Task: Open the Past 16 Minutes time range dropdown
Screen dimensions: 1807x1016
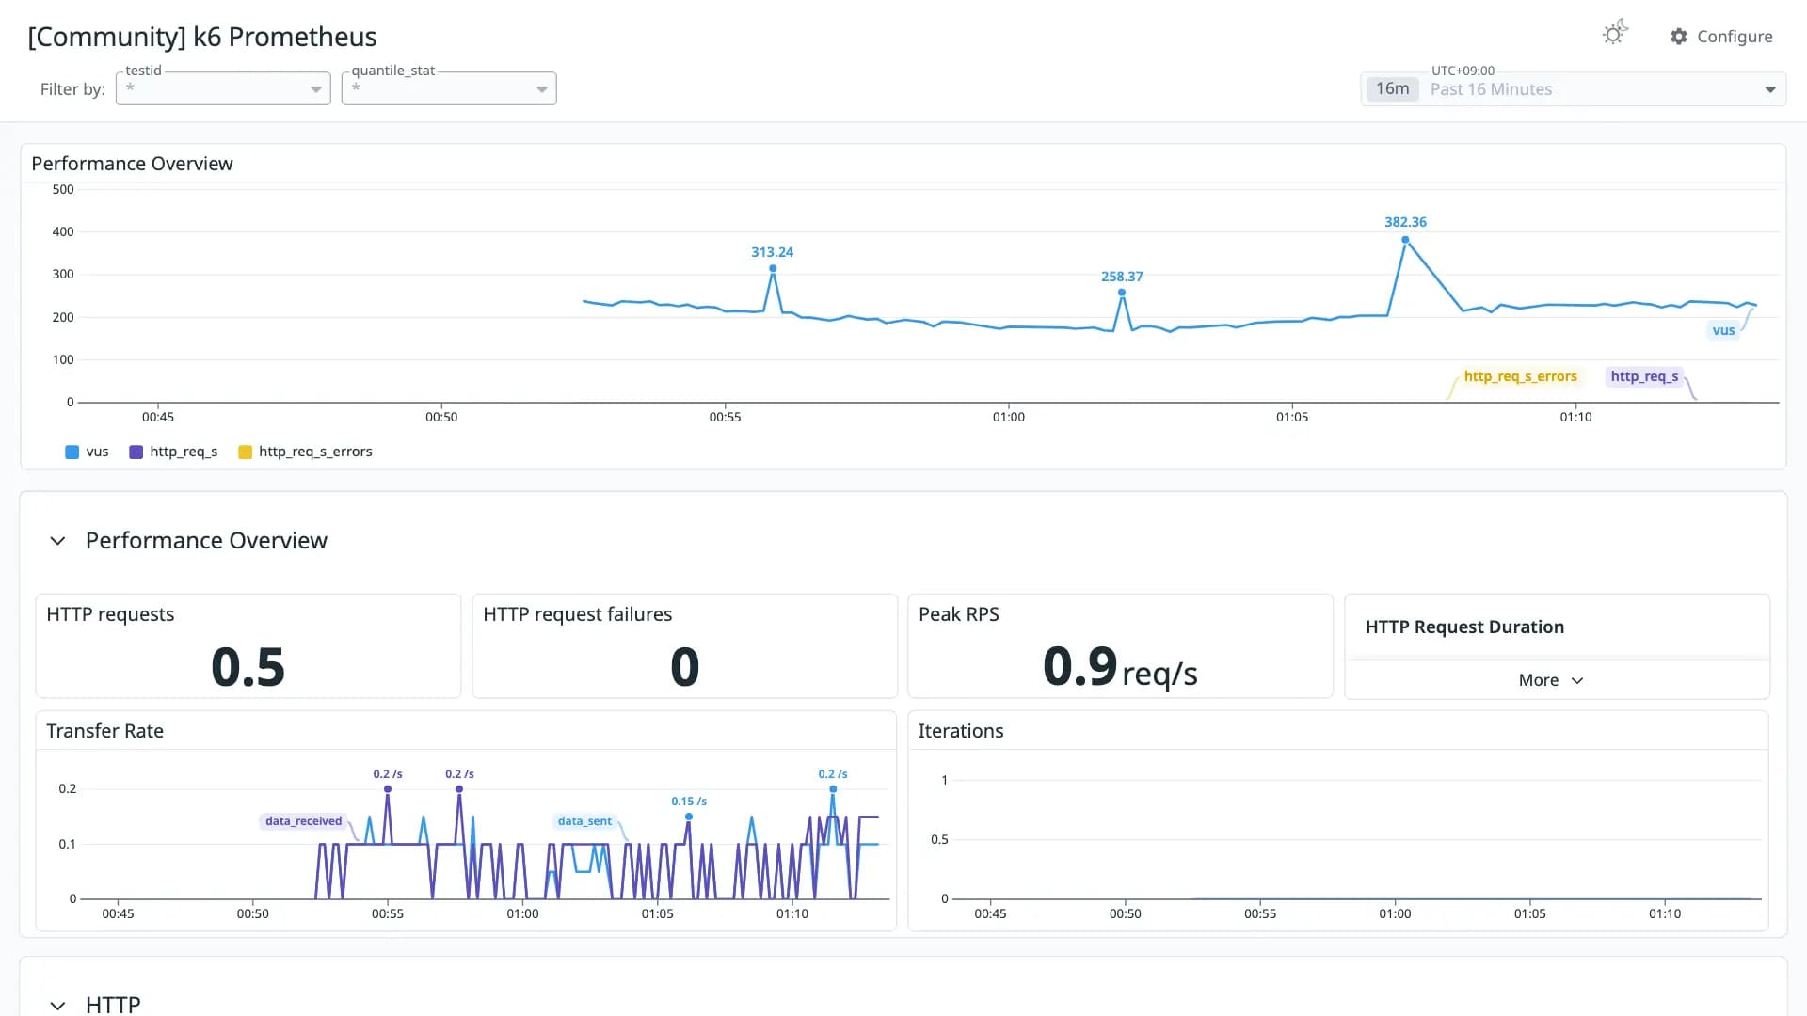Action: (x=1574, y=89)
